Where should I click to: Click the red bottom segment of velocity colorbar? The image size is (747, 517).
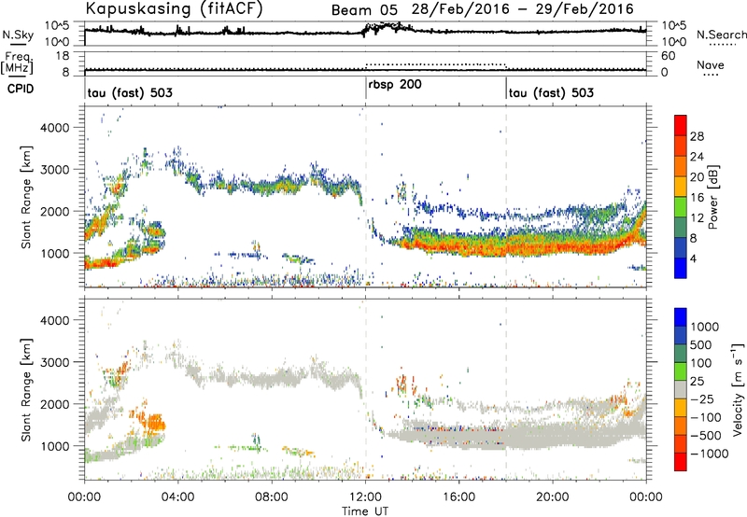[x=681, y=462]
